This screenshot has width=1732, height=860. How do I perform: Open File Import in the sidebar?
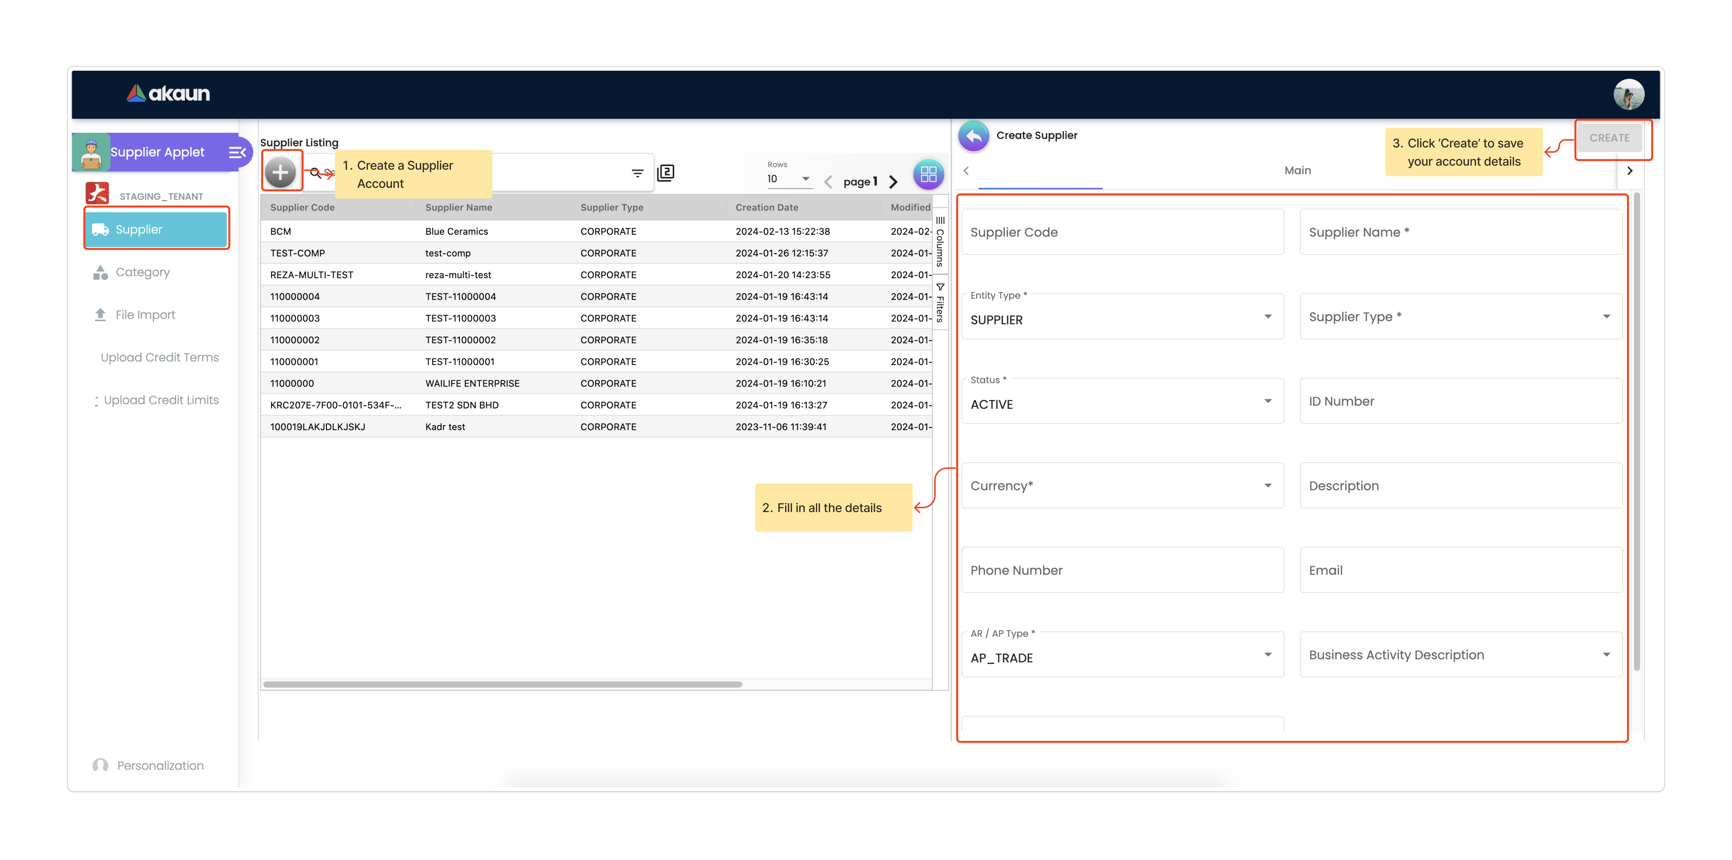(145, 315)
